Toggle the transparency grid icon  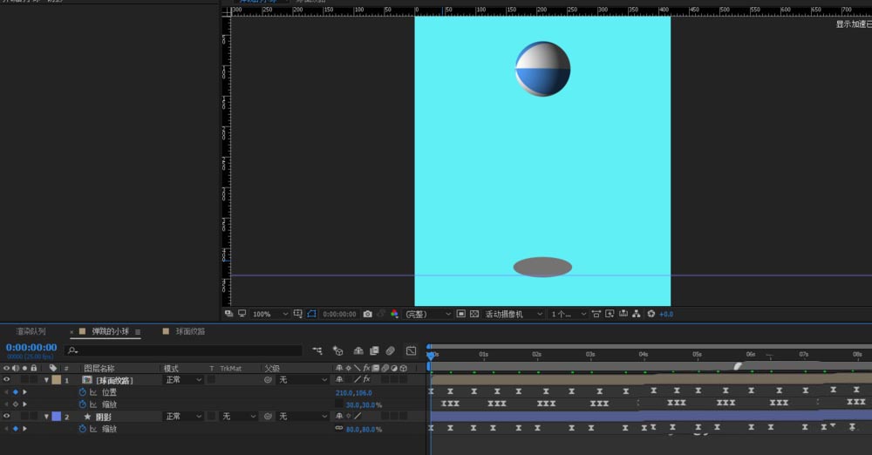click(474, 314)
